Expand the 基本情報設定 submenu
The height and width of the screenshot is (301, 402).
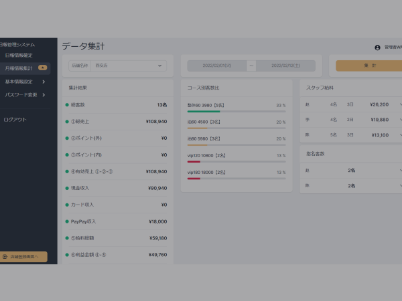click(x=44, y=82)
